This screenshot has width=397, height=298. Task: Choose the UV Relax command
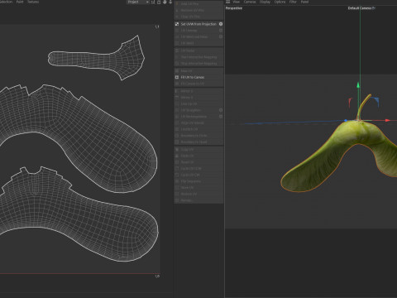pyautogui.click(x=188, y=50)
